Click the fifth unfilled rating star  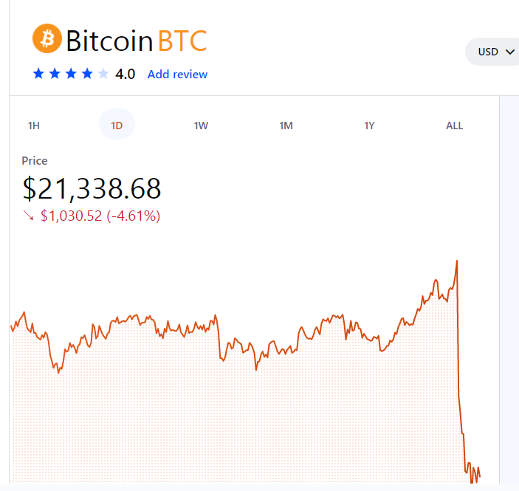tap(103, 74)
